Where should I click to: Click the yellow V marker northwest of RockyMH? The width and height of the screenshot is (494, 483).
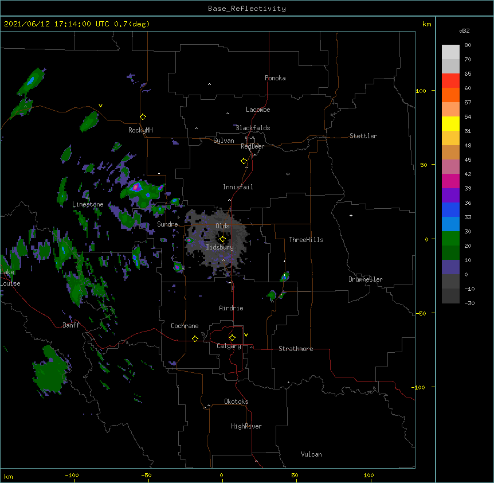[100, 106]
